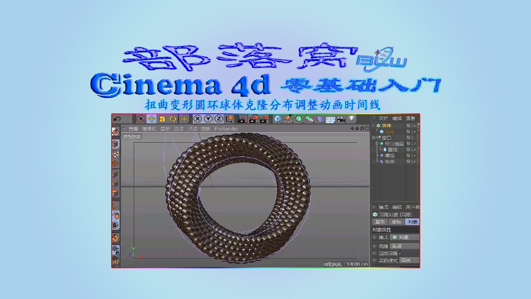531x299 pixels.
Task: Click the blue Cube primitive icon
Action: click(278, 119)
